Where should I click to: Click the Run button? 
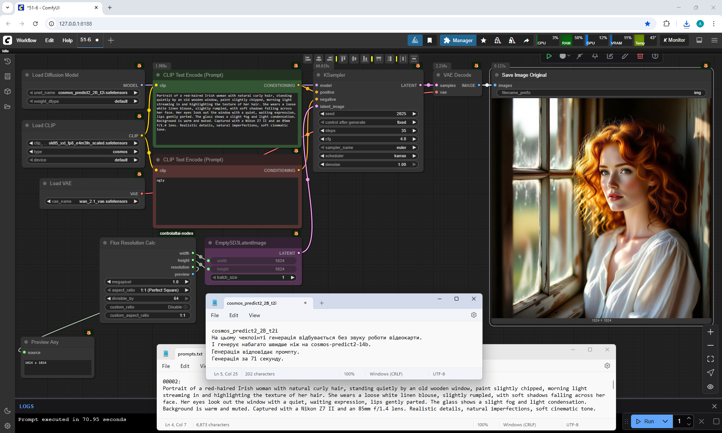click(645, 421)
